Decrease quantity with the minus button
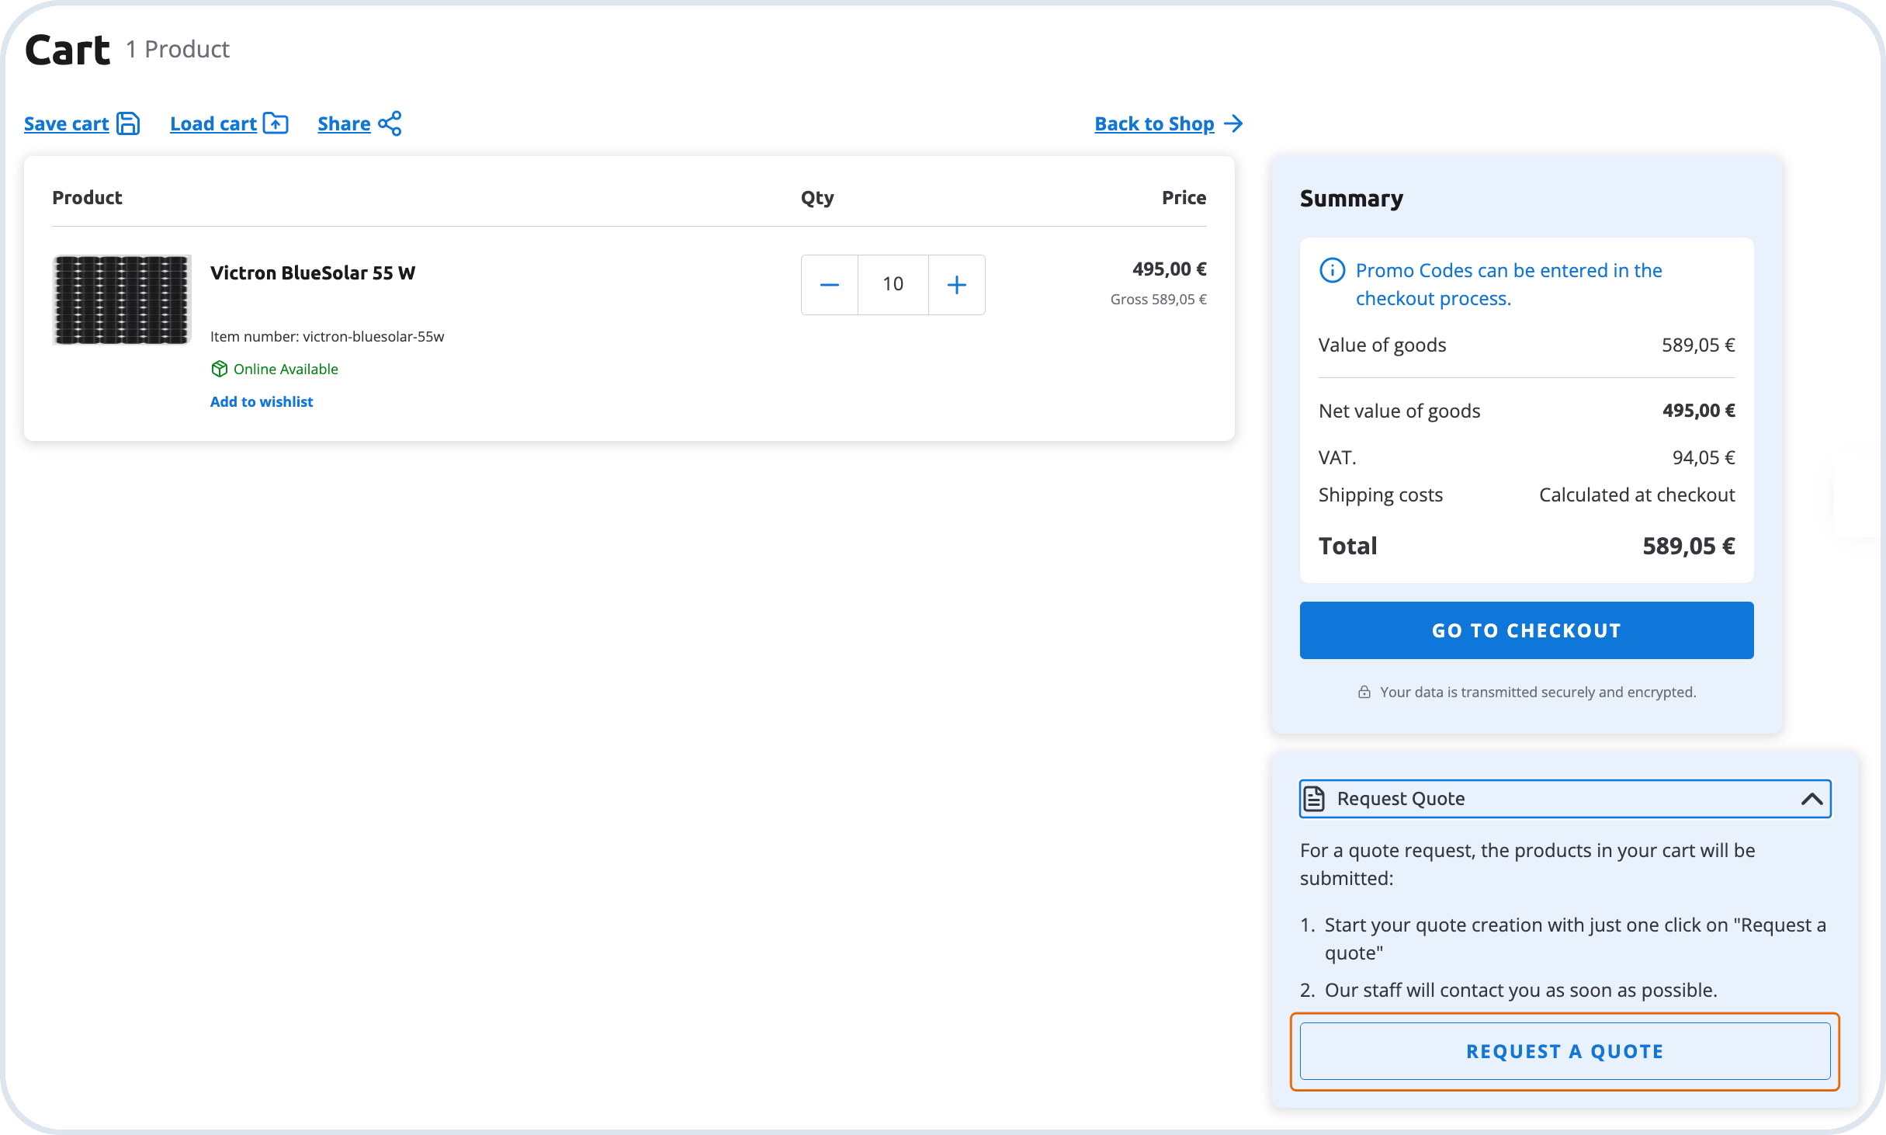Image resolution: width=1886 pixels, height=1135 pixels. 830,285
